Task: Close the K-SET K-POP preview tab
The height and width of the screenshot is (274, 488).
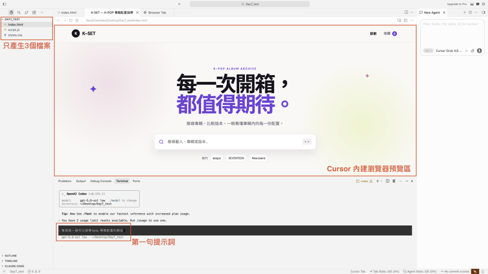Action: point(137,12)
